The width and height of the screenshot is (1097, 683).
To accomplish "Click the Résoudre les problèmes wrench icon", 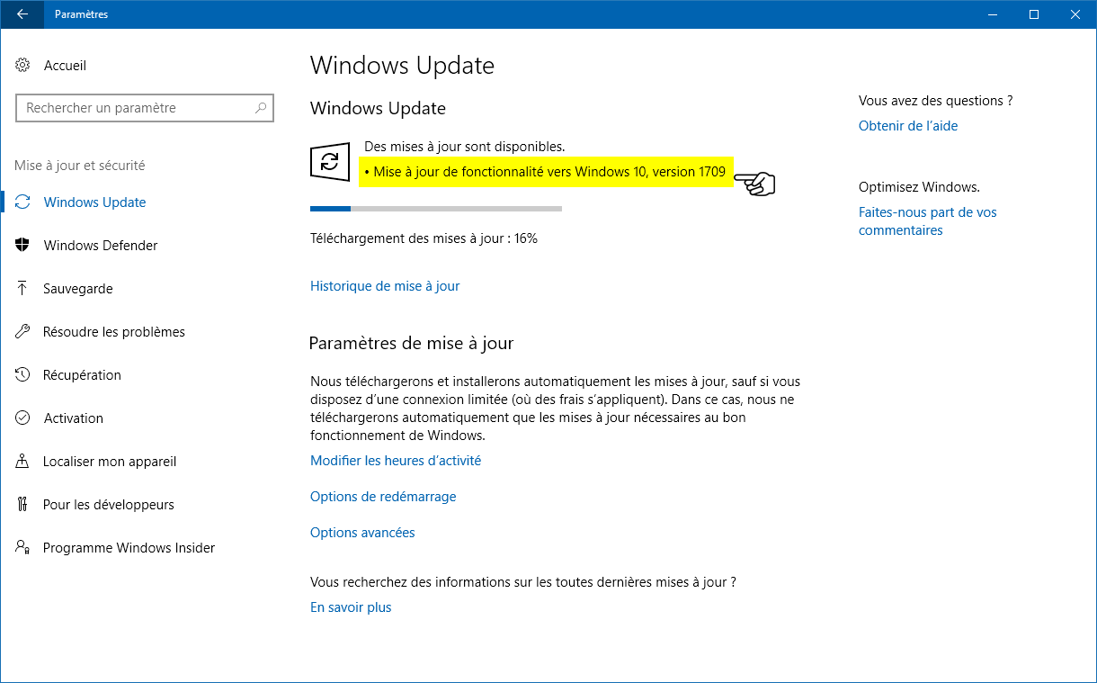I will click(x=23, y=332).
